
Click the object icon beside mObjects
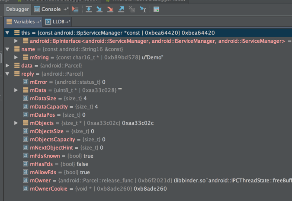26,123
